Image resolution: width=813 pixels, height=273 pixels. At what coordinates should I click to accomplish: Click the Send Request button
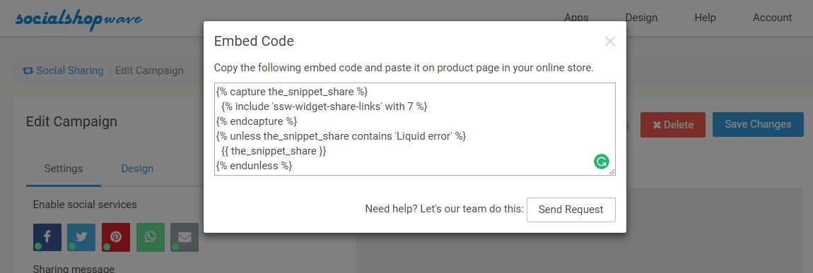571,210
